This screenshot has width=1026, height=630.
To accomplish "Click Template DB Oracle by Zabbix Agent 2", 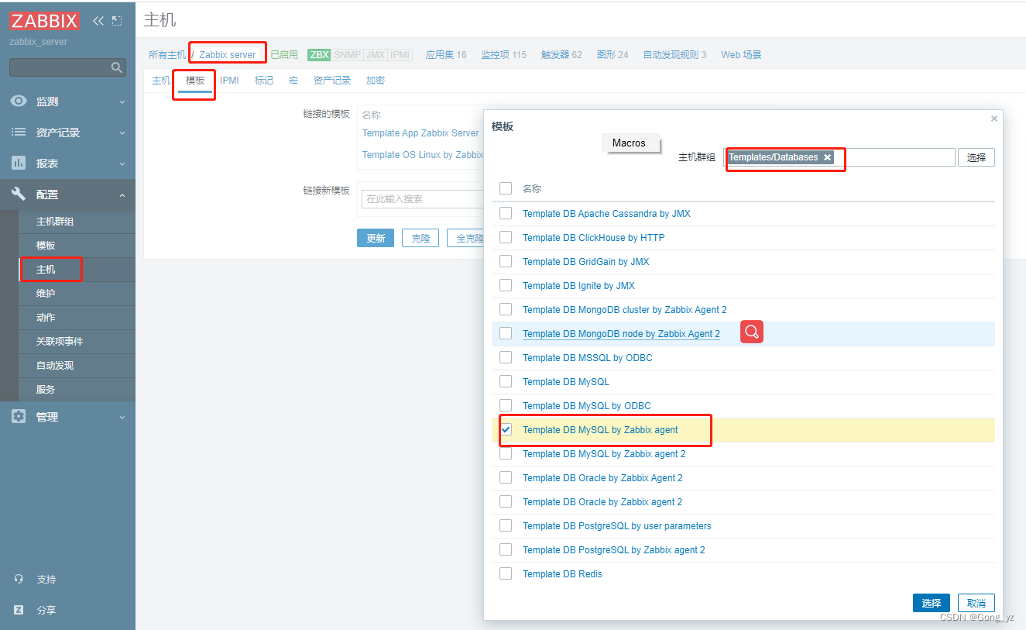I will (x=602, y=478).
